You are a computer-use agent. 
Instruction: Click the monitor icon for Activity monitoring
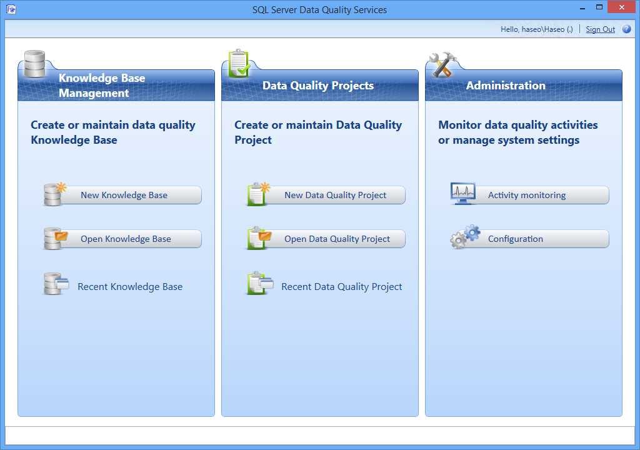point(463,194)
